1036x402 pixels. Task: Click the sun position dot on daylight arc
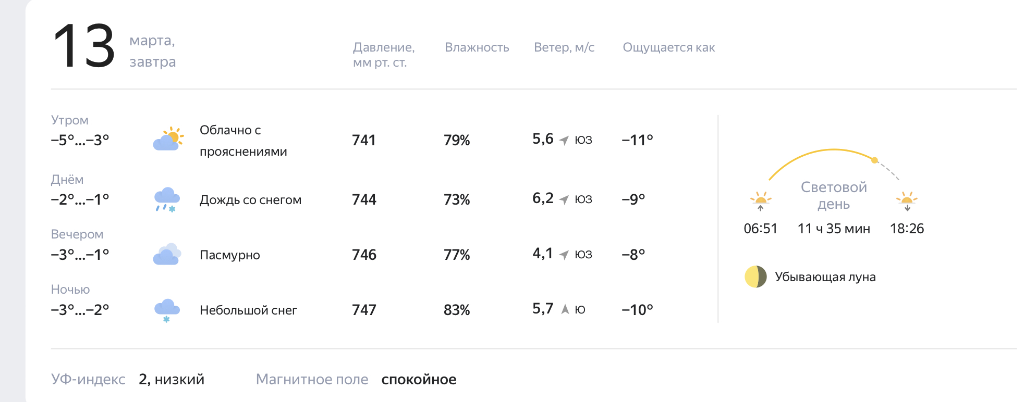[874, 160]
